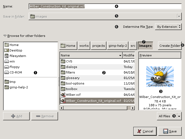Open the All Files filter dropdown
The image size is (185, 139).
169,116
